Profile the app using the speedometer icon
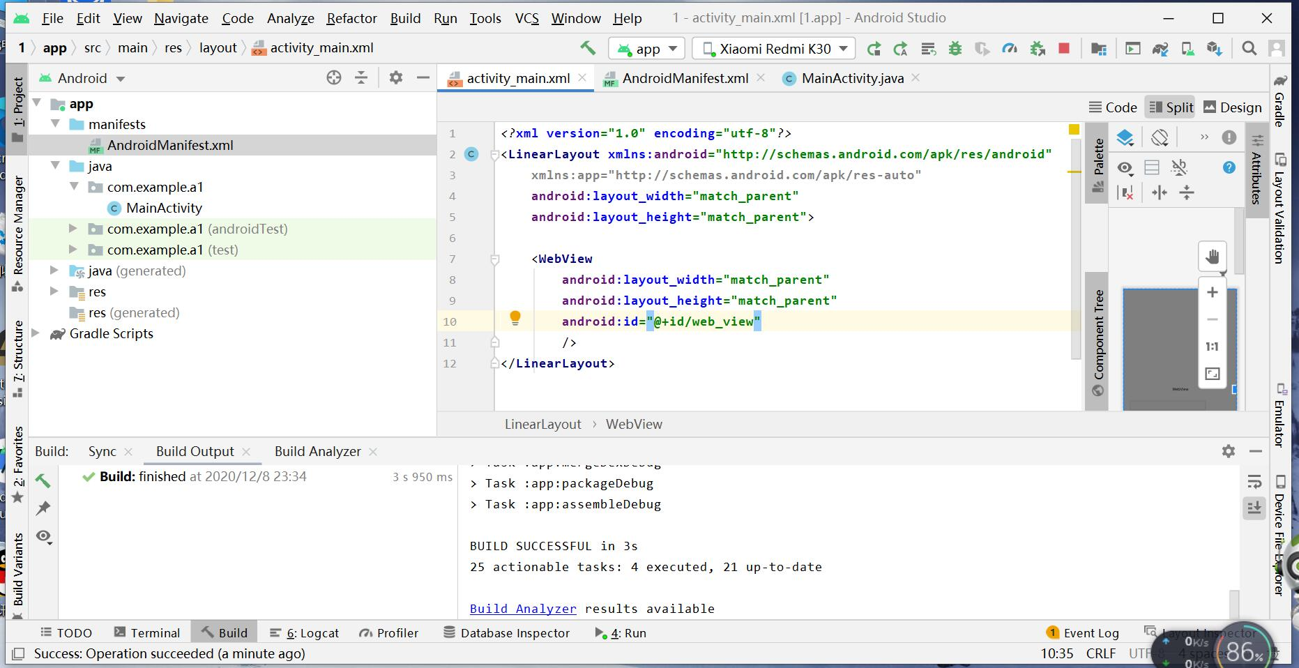The height and width of the screenshot is (668, 1299). tap(1009, 49)
